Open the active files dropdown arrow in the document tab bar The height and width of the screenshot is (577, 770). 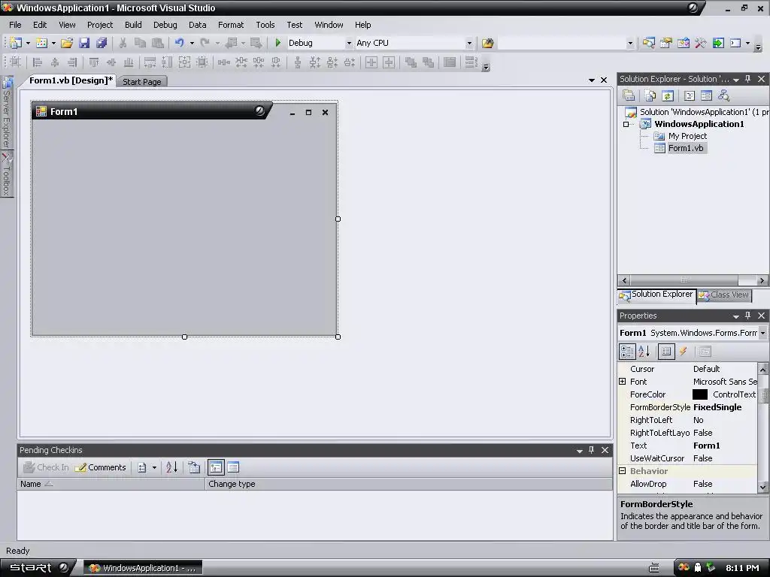(x=592, y=80)
